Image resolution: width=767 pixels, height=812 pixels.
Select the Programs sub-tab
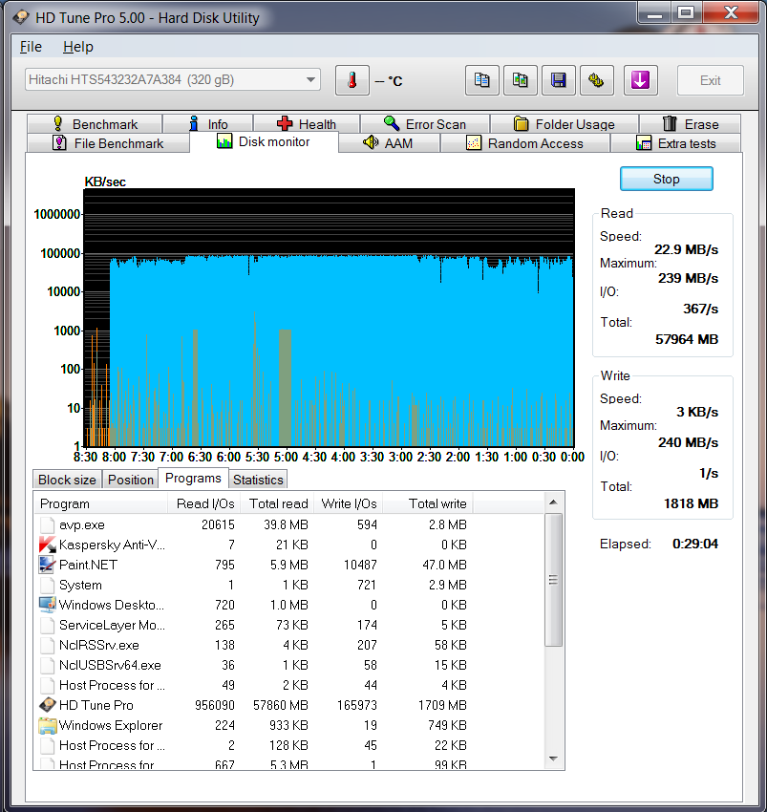(x=193, y=478)
